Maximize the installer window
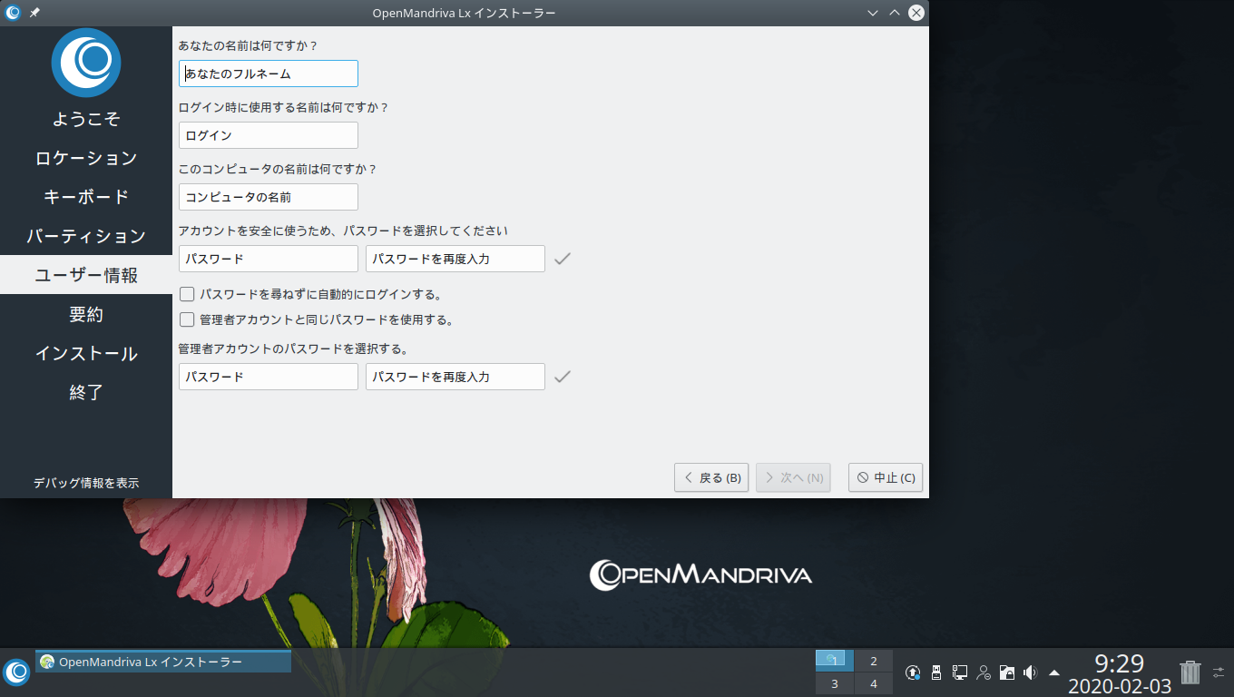The image size is (1234, 697). point(895,13)
